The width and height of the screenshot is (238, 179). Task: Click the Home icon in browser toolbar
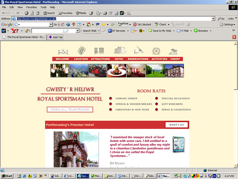pyautogui.click(x=38, y=13)
